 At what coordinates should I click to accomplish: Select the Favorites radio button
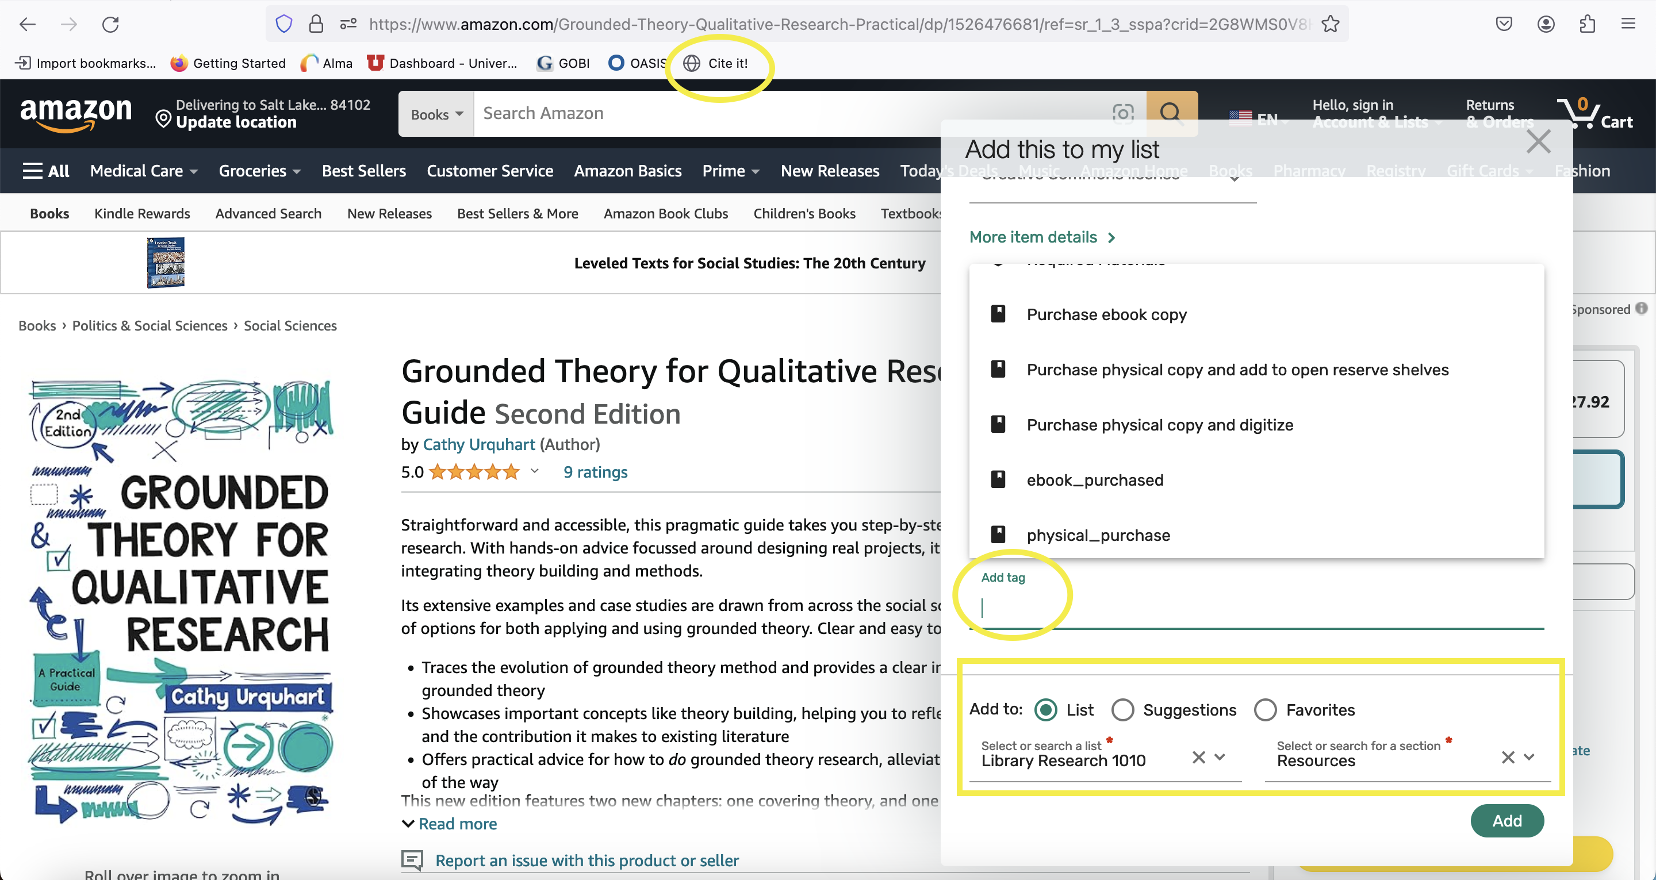pos(1265,710)
